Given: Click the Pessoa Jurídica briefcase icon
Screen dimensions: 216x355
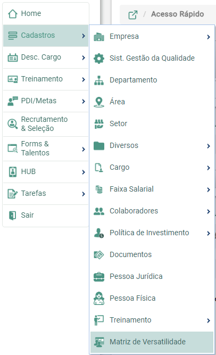Looking at the screenshot, I should coord(99,277).
